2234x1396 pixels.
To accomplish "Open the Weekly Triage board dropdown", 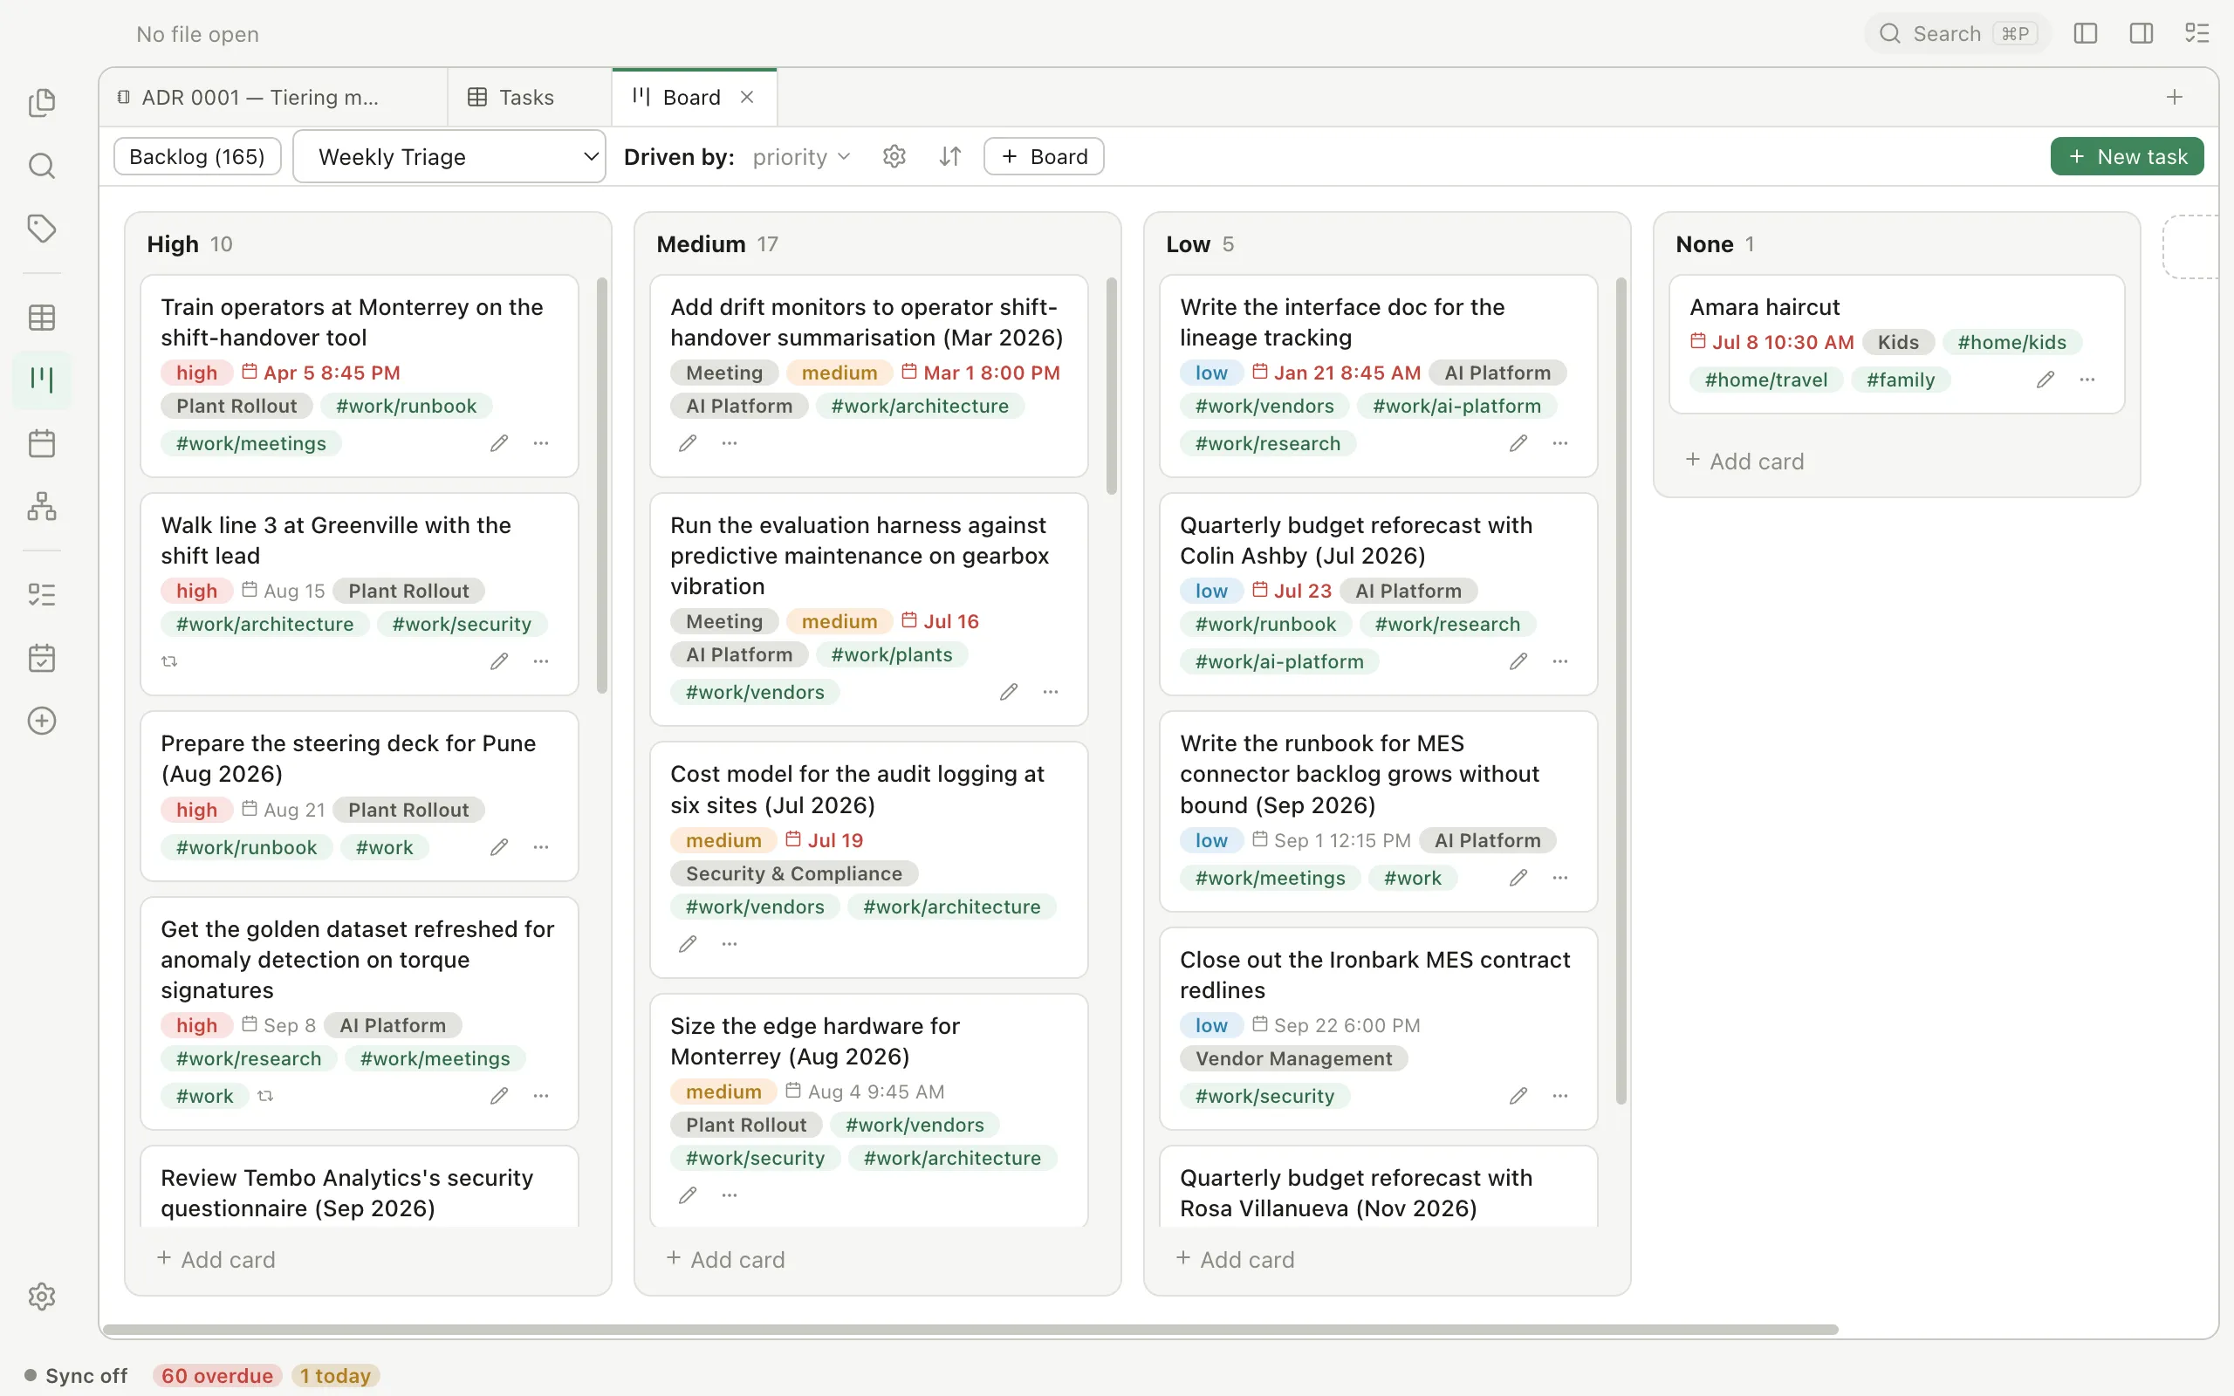I will (449, 156).
